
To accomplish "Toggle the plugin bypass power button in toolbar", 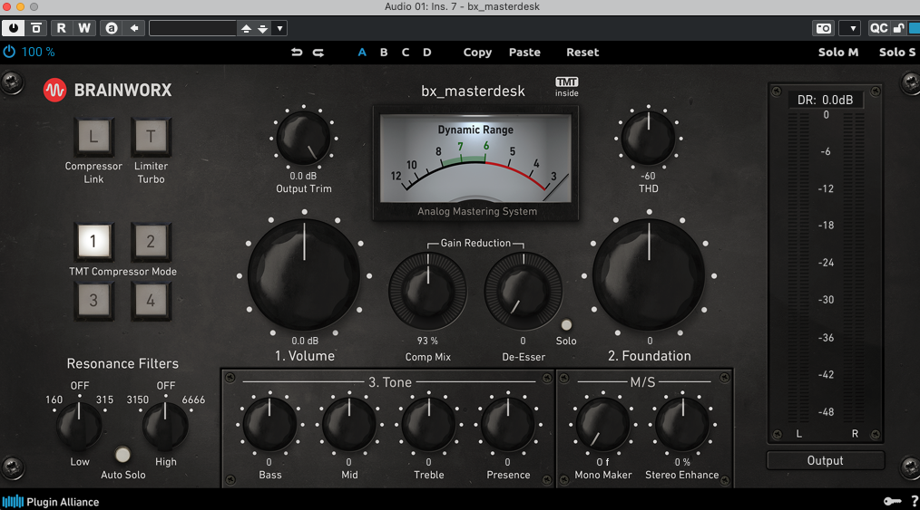I will pyautogui.click(x=13, y=28).
